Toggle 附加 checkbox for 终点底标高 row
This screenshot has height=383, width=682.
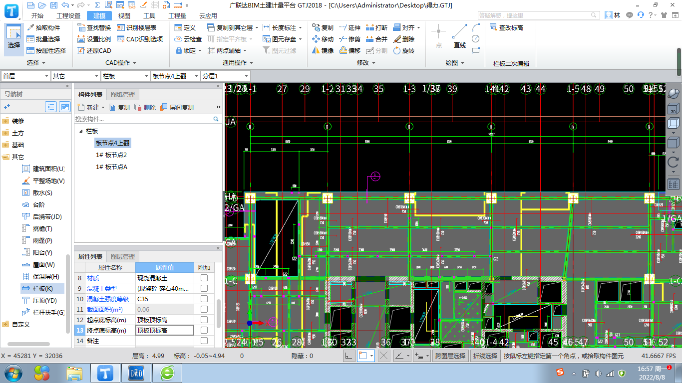tap(204, 330)
